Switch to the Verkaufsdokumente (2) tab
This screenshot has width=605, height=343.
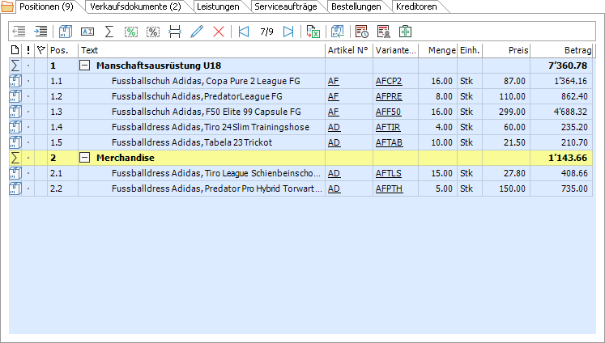(135, 6)
